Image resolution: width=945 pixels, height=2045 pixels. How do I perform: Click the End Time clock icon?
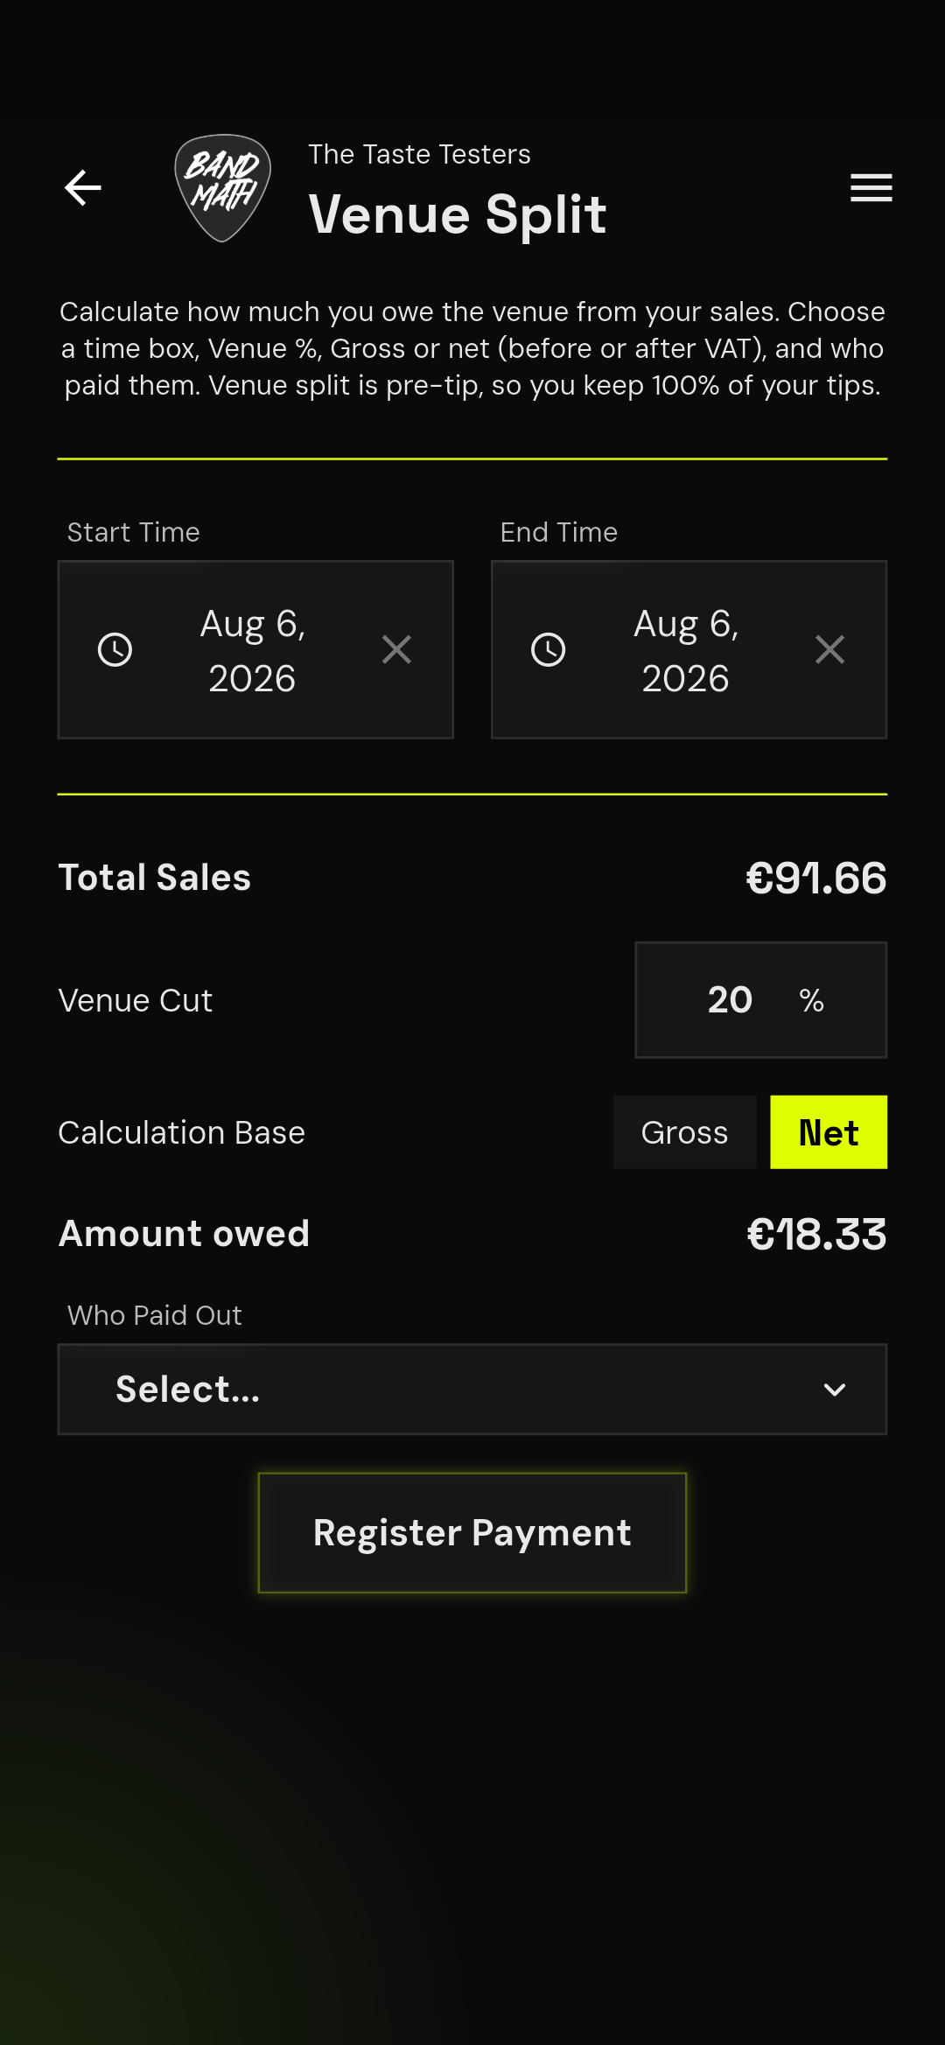[549, 649]
